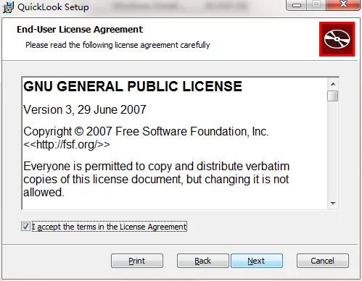This screenshot has width=362, height=281.
Task: Close the QuickLook Setup window
Action: pyautogui.click(x=343, y=4)
